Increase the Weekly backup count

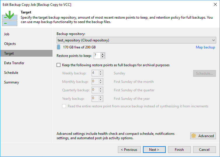coord(101,72)
